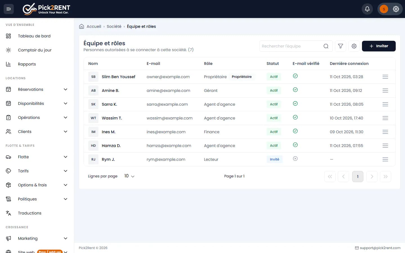Open the Rapports section
Screen dimensions: 405x253
click(37, 64)
